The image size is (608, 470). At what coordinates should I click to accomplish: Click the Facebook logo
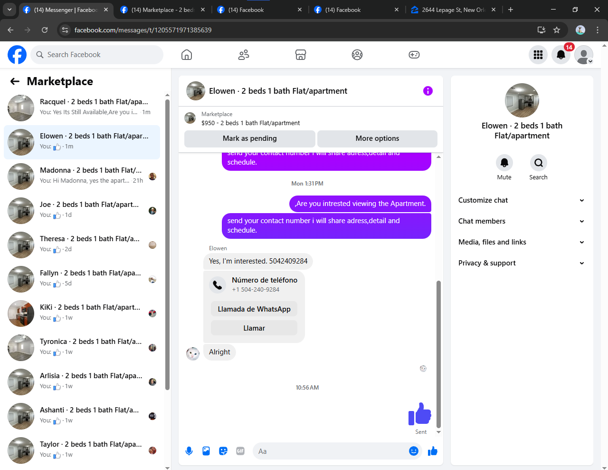[x=17, y=55]
